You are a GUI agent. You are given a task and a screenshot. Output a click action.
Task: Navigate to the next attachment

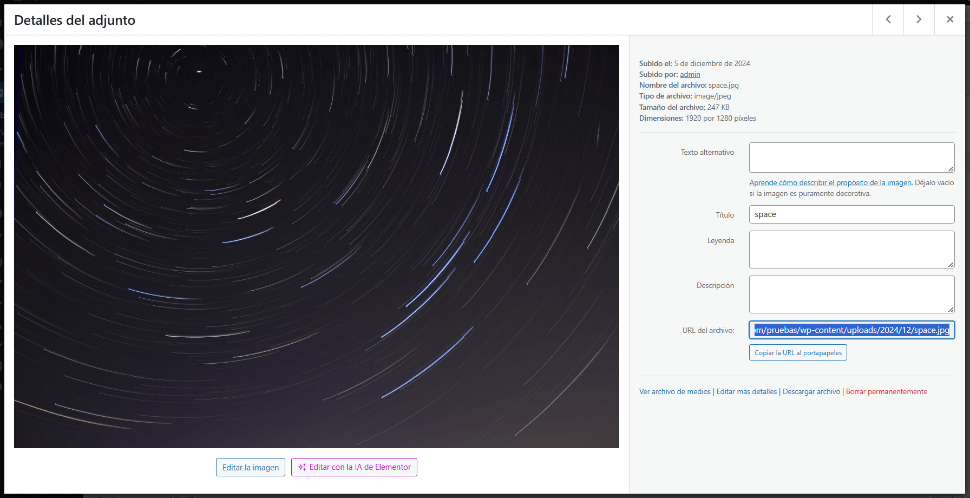919,19
